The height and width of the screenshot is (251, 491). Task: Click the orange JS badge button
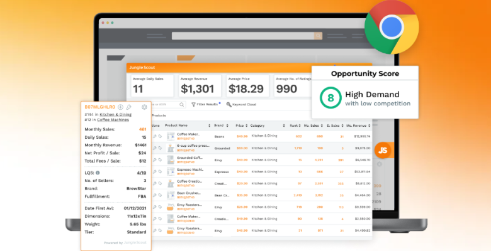point(383,150)
